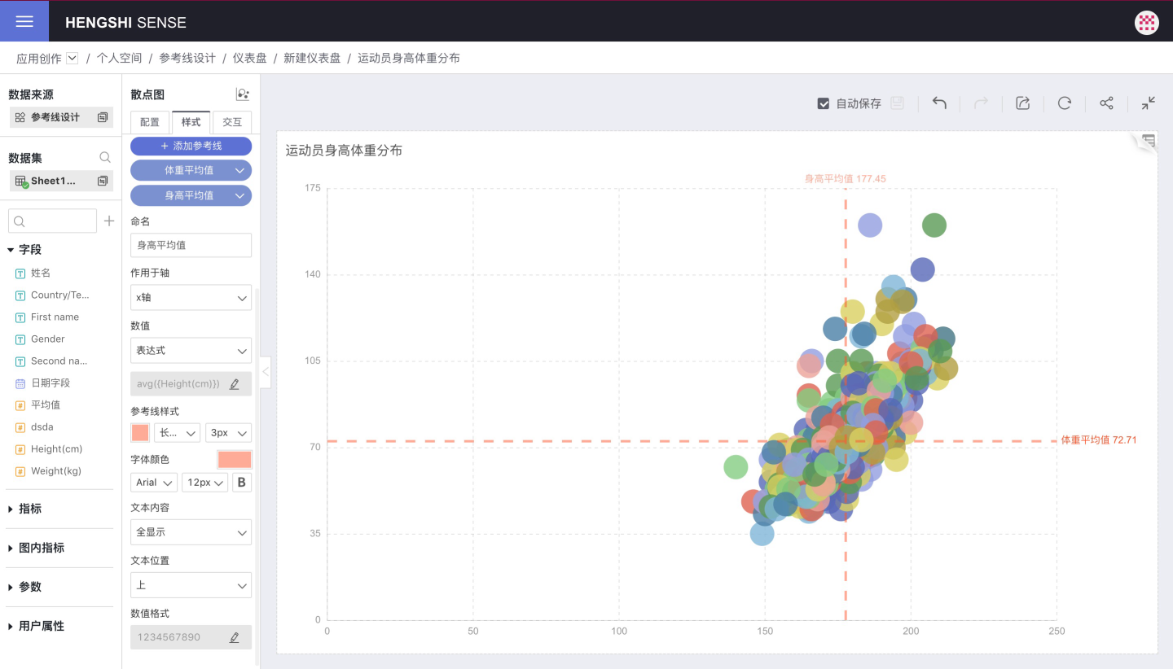Search datasets with magnifier icon
Image resolution: width=1173 pixels, height=669 pixels.
click(105, 158)
